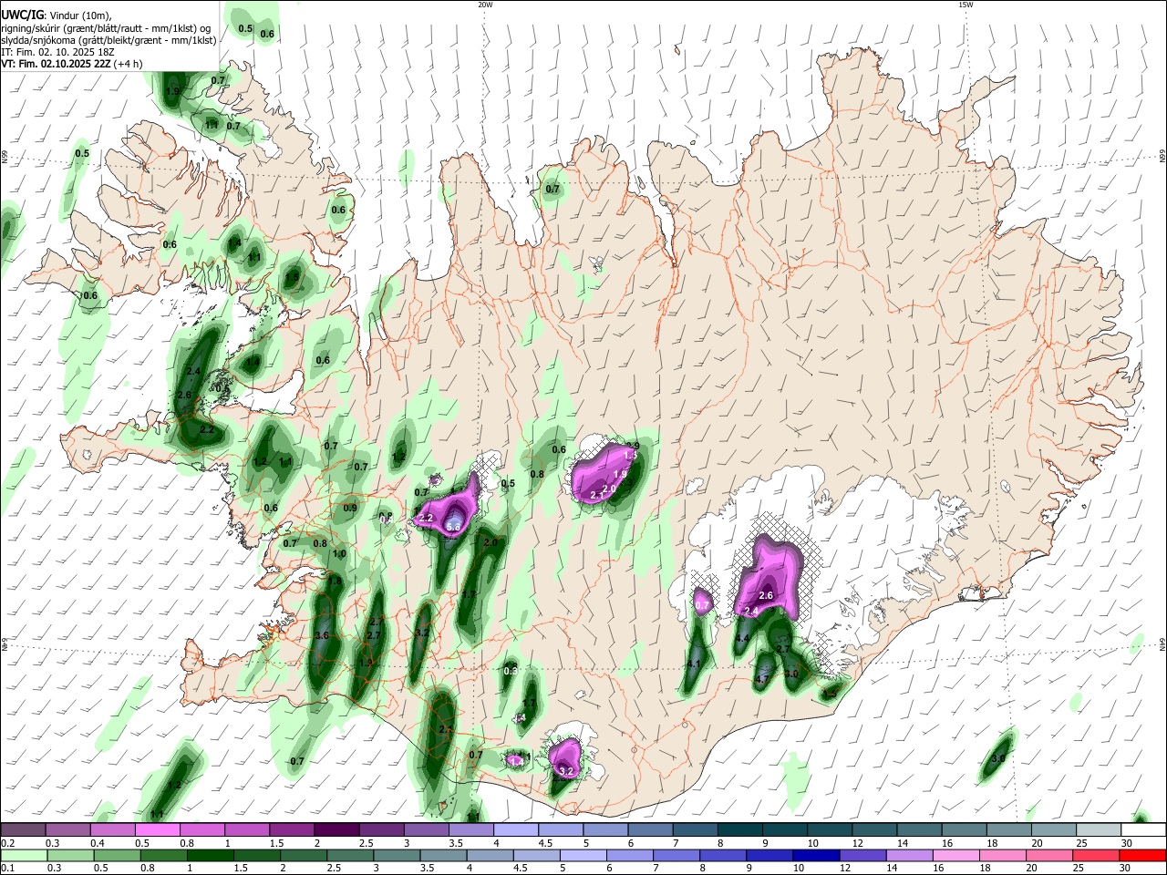Click the 'rigning/skúrir' legend description line

[108, 28]
